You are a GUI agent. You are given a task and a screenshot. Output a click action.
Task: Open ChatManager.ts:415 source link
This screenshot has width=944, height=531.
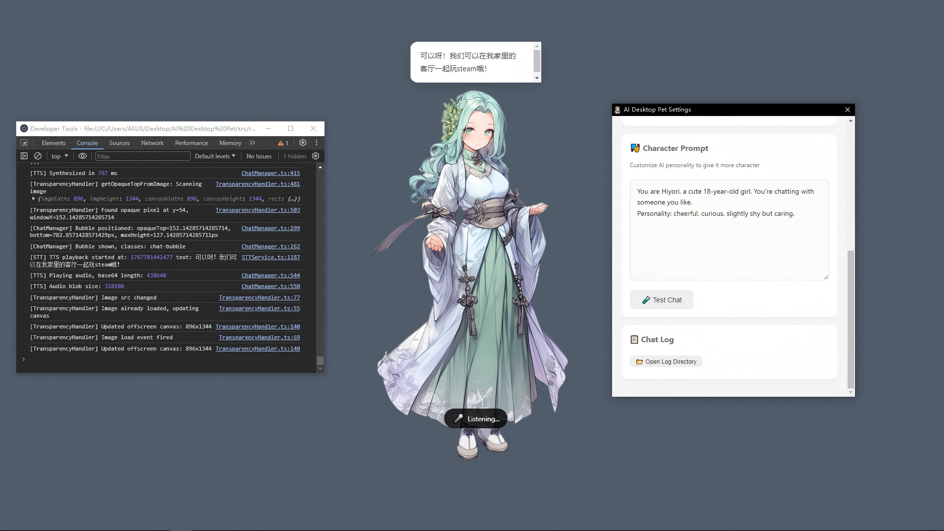pyautogui.click(x=270, y=173)
